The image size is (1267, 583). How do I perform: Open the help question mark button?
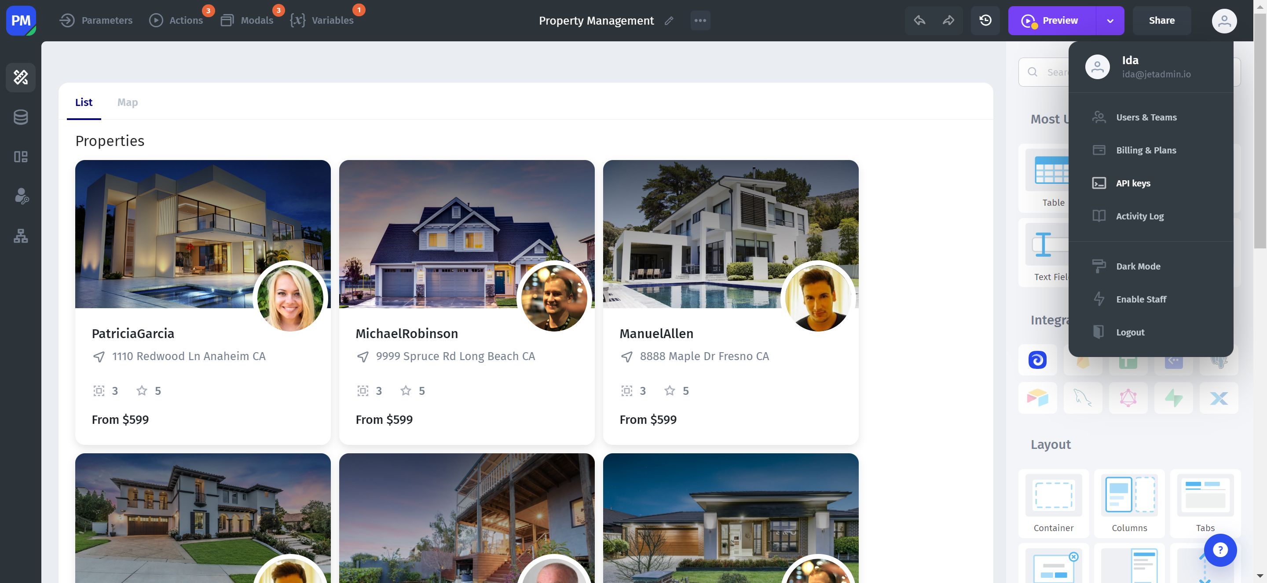click(1220, 550)
